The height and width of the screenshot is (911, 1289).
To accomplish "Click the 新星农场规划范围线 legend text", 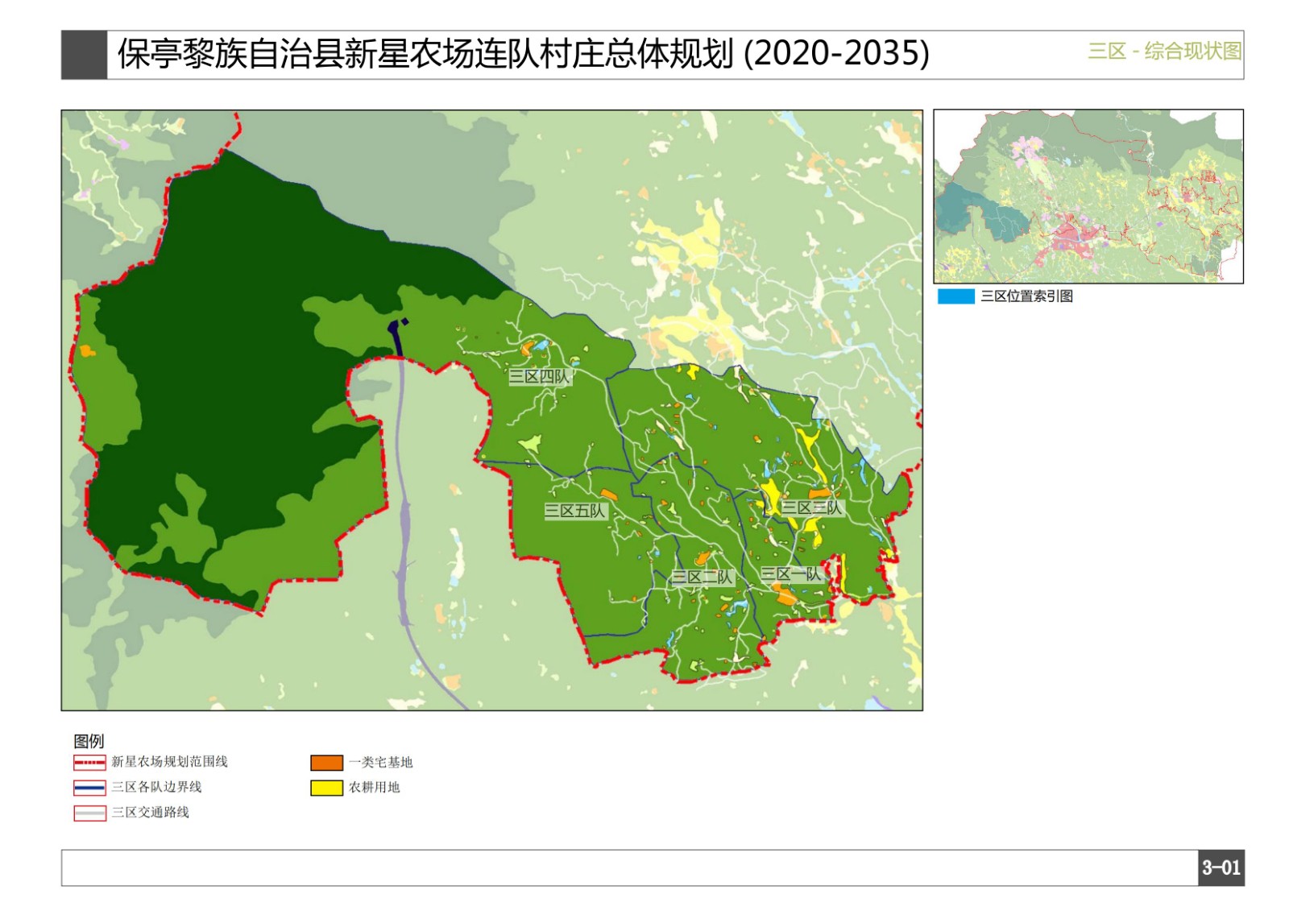I will (x=170, y=762).
